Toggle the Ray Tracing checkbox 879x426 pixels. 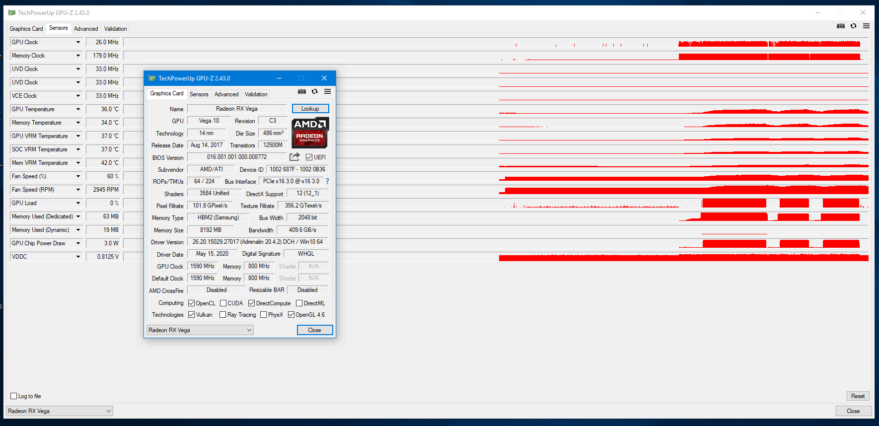[222, 314]
